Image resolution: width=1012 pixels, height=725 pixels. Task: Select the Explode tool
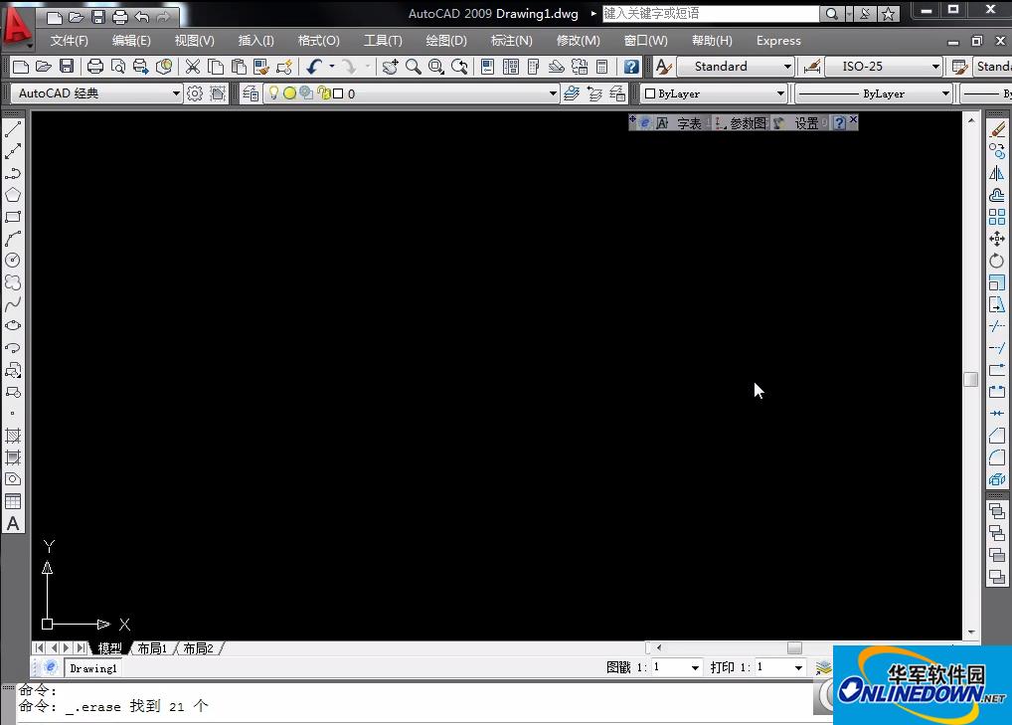click(x=997, y=479)
